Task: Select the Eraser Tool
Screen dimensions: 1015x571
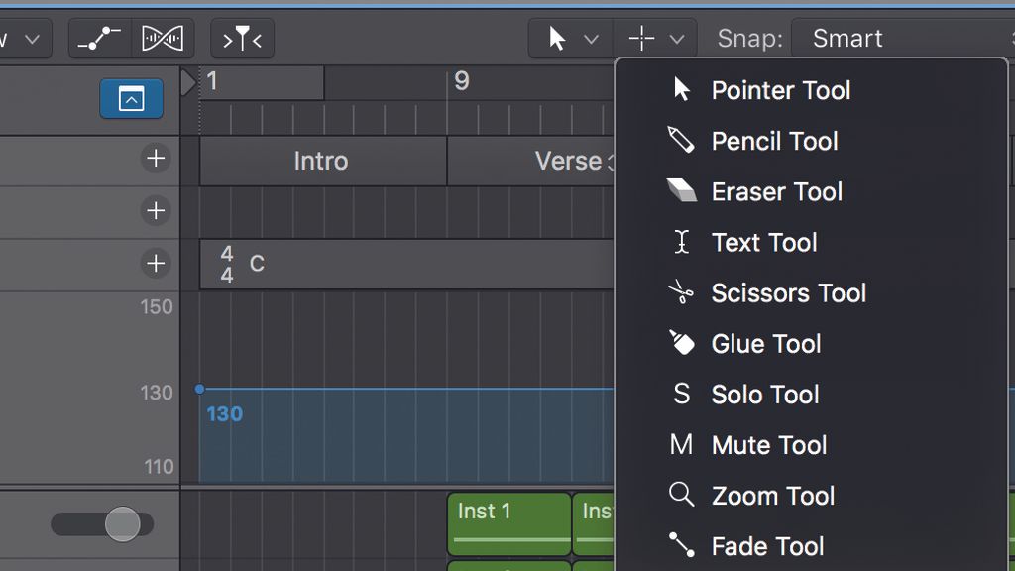Action: click(x=776, y=191)
